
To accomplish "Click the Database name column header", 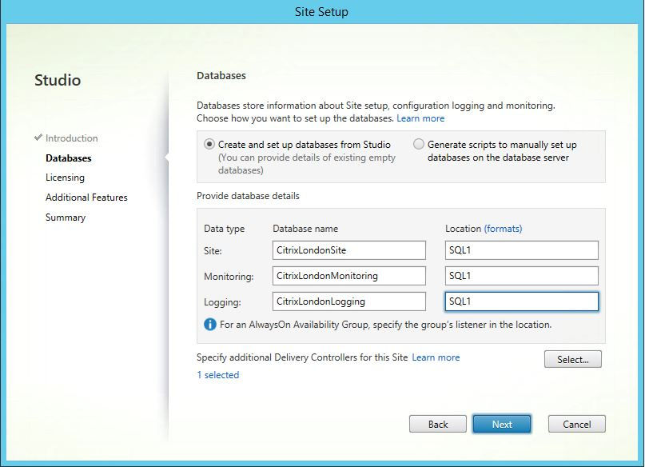I will pos(305,229).
